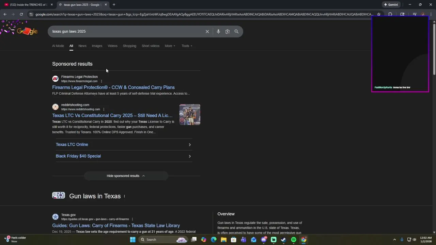Viewport: 436px width, 245px height.
Task: Clear the search box with the X icon
Action: (x=207, y=31)
